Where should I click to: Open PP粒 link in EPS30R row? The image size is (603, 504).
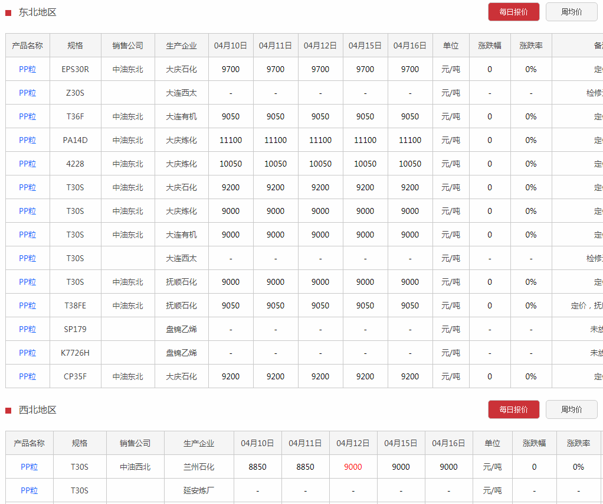pos(28,69)
